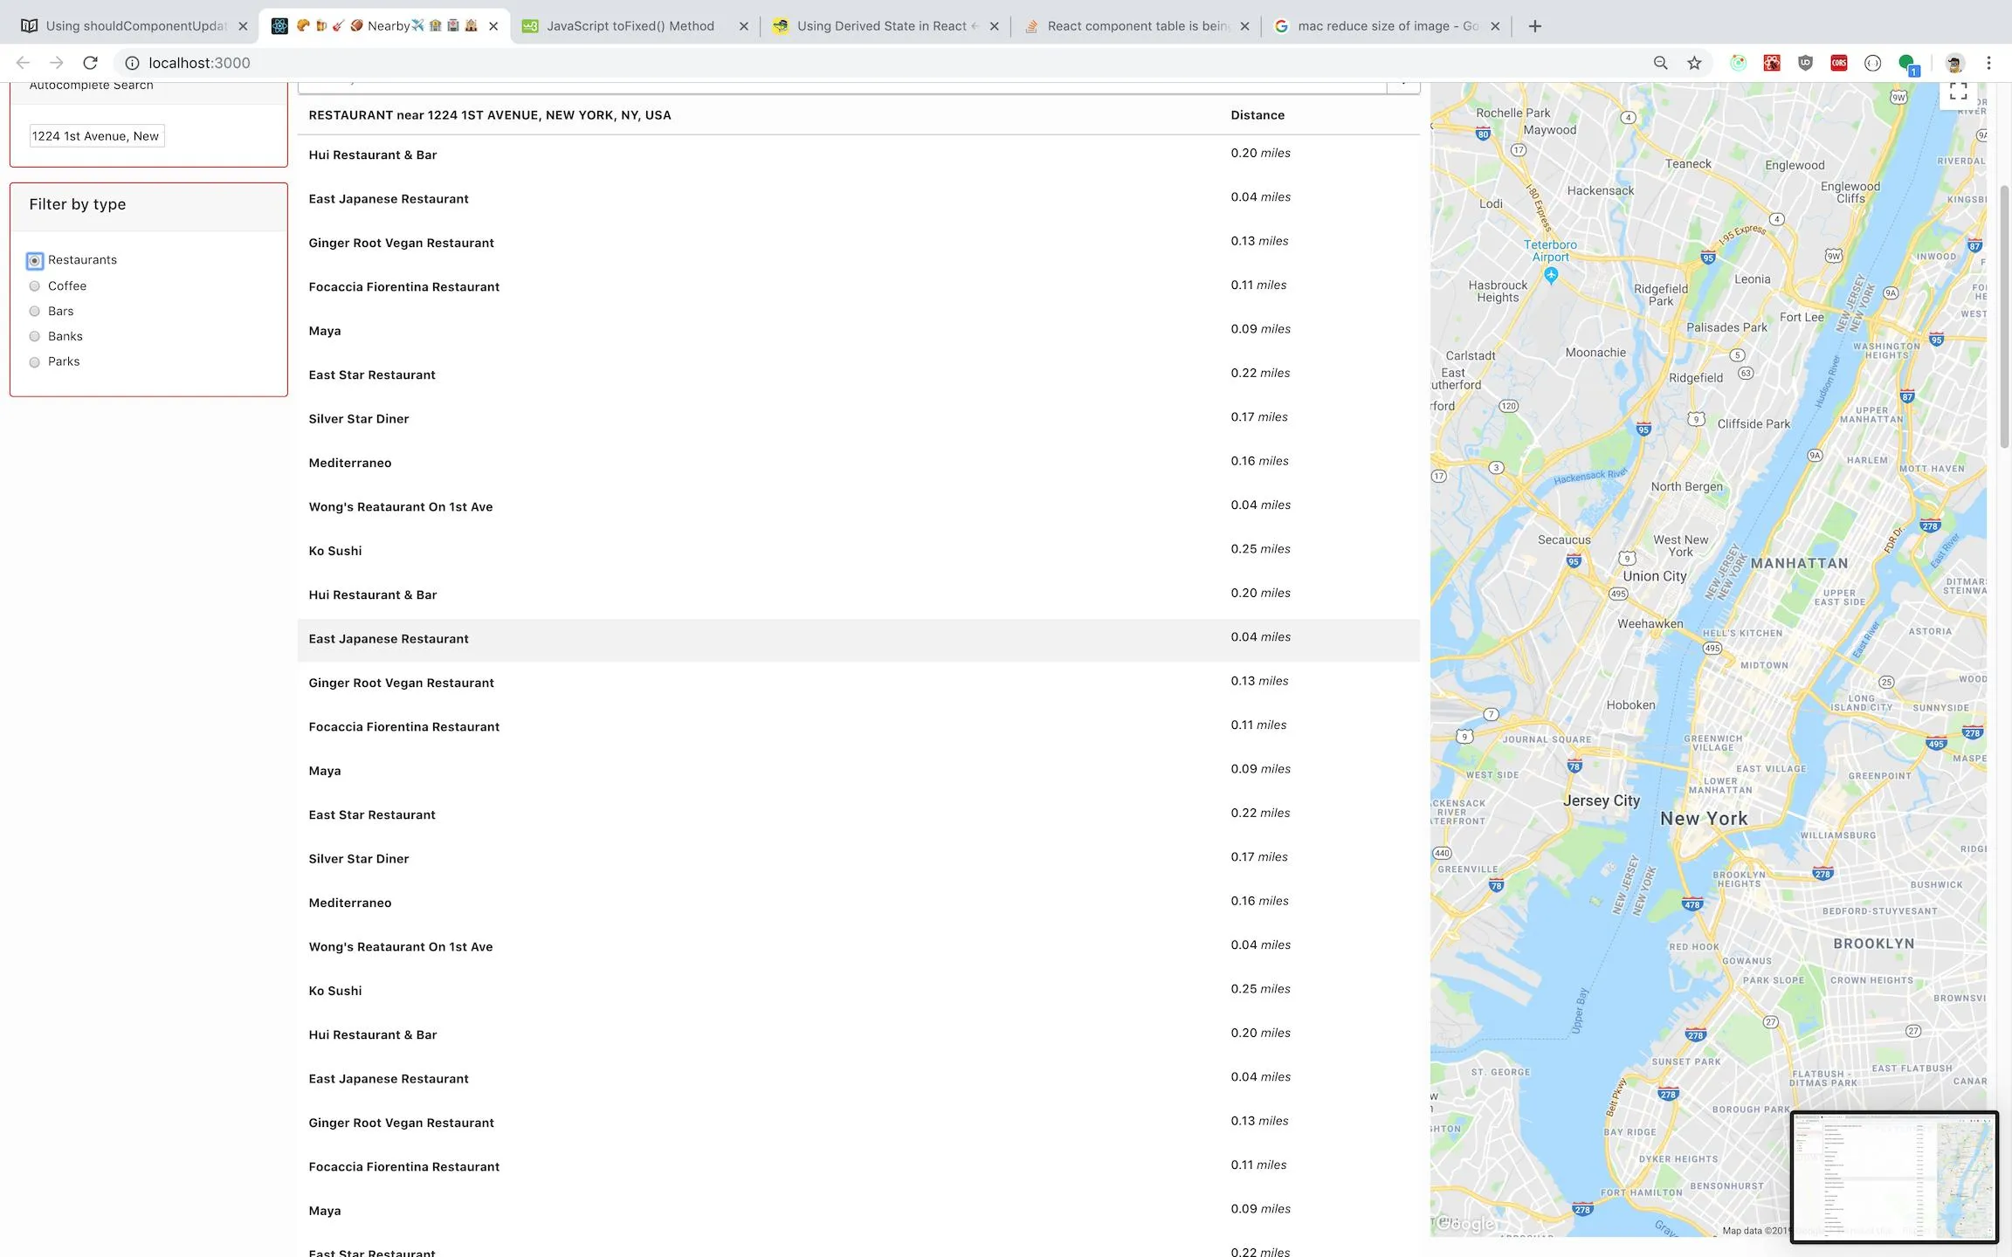
Task: Open the Chrome profile avatar
Action: pos(1954,63)
